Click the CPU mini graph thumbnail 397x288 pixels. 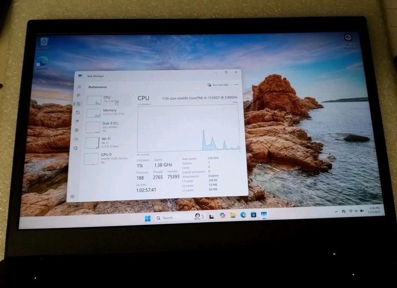point(94,100)
